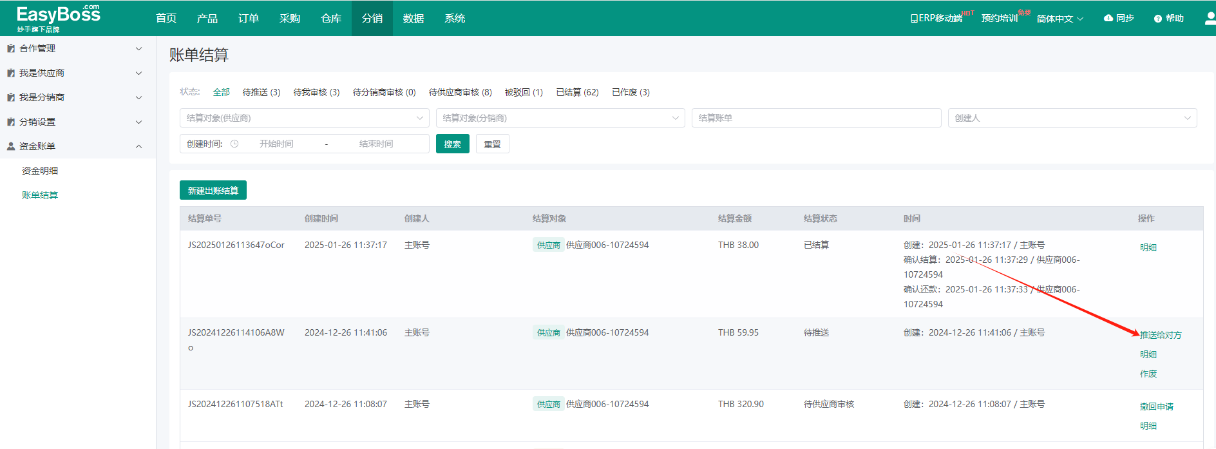
Task: Open 资金明细 in the sidebar
Action: click(40, 171)
